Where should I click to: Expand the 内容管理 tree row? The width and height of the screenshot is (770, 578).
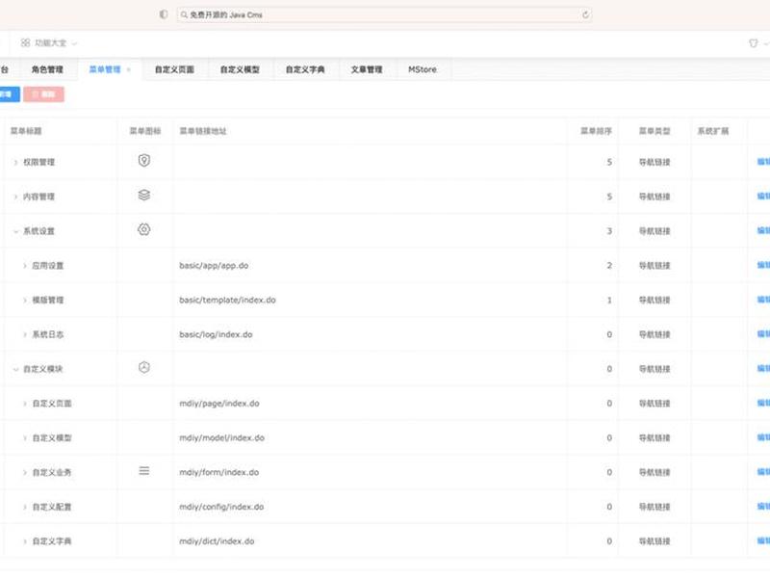pyautogui.click(x=15, y=197)
